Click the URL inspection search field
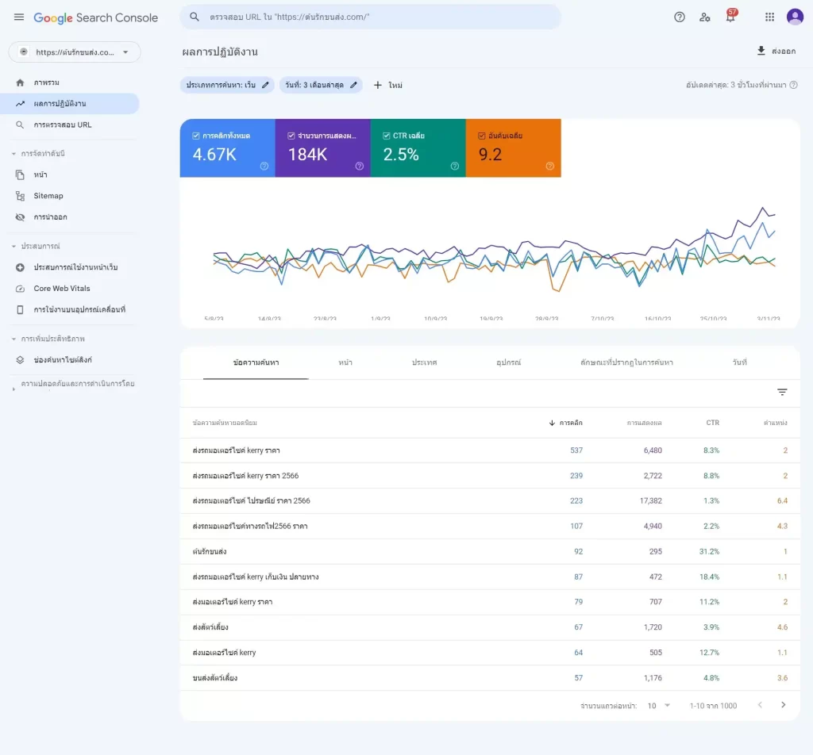Image resolution: width=813 pixels, height=755 pixels. (370, 17)
